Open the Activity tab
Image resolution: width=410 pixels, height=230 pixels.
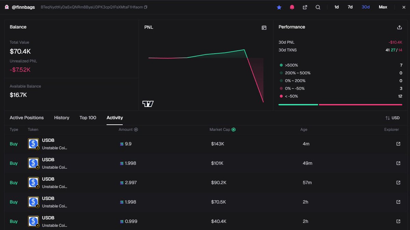(x=115, y=118)
